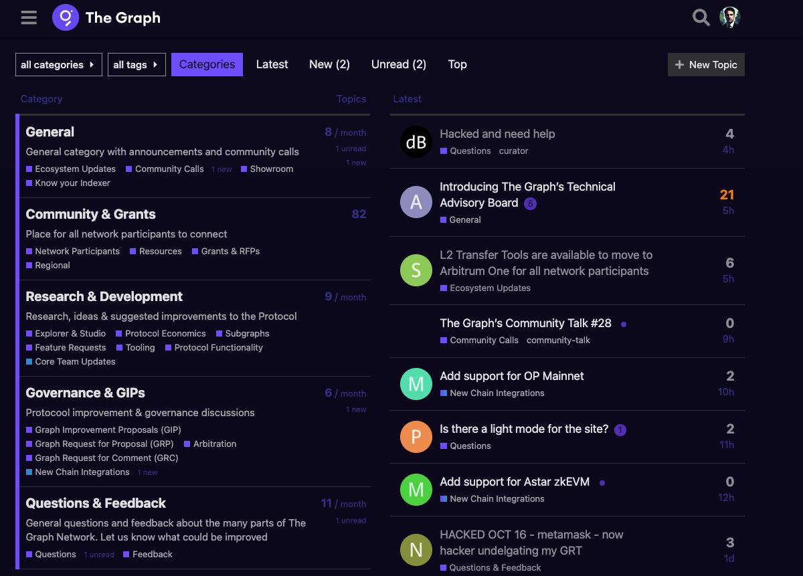Image resolution: width=803 pixels, height=576 pixels.
Task: Open the Subgraphs subcategory
Action: [243, 334]
